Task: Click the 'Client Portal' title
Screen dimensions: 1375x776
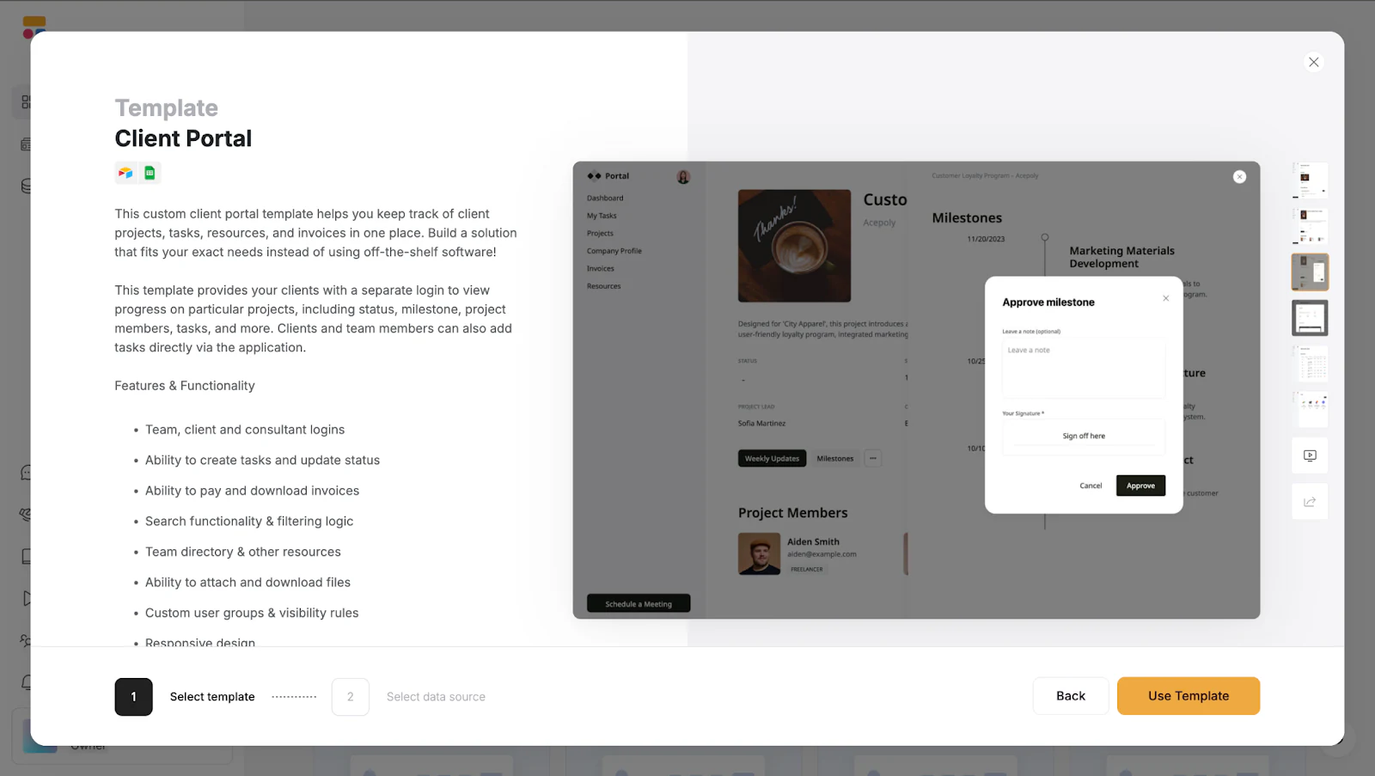Action: coord(183,138)
